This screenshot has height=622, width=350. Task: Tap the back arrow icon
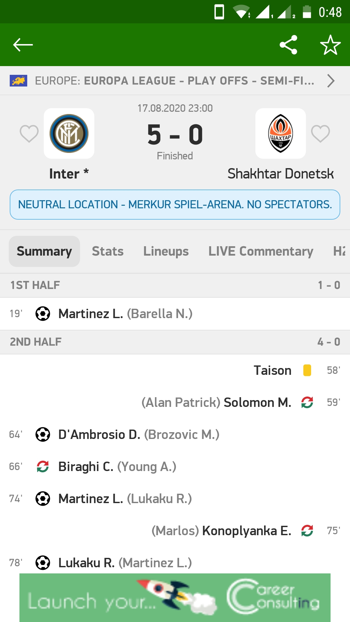pyautogui.click(x=23, y=45)
